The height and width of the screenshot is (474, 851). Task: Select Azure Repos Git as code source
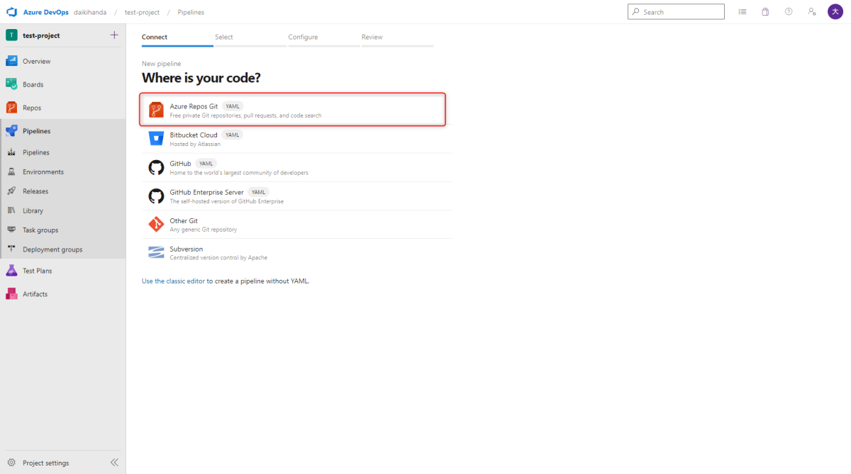pos(293,110)
